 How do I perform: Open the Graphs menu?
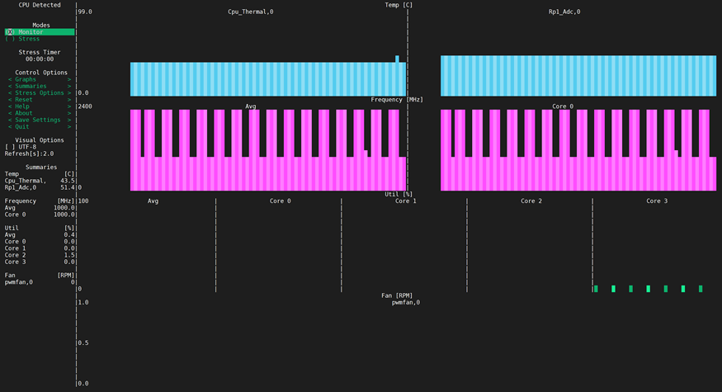click(31, 79)
